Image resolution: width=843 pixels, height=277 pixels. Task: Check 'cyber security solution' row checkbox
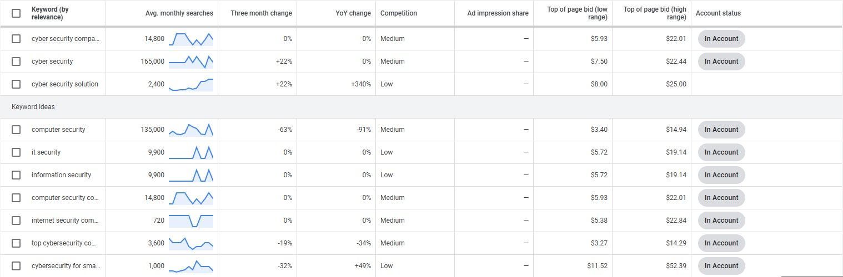[16, 84]
